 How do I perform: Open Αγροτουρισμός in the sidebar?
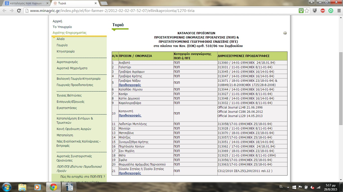[67, 62]
